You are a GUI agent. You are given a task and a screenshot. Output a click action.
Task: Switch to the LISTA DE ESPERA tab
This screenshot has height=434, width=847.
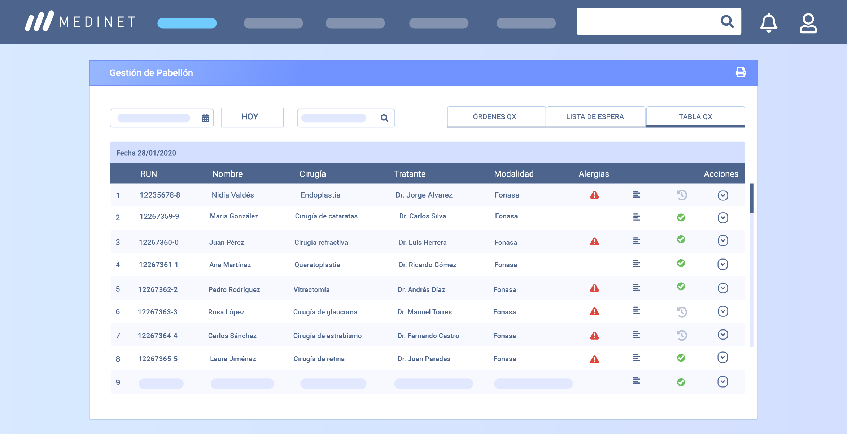[x=595, y=116]
